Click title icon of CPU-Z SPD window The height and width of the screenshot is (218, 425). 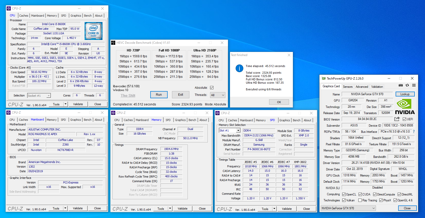[x=218, y=113]
